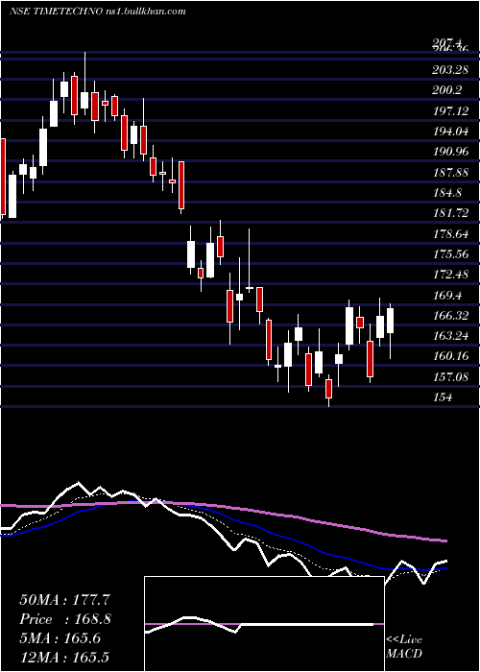Click the 181.72 price axis label

click(x=450, y=213)
